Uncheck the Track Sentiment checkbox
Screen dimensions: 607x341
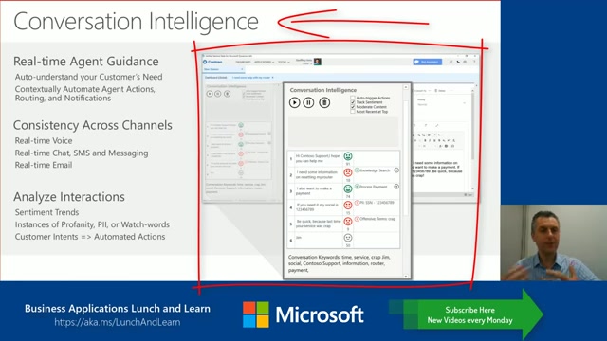353,102
